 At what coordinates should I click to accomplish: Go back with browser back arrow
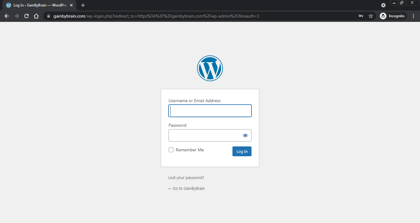tap(7, 16)
